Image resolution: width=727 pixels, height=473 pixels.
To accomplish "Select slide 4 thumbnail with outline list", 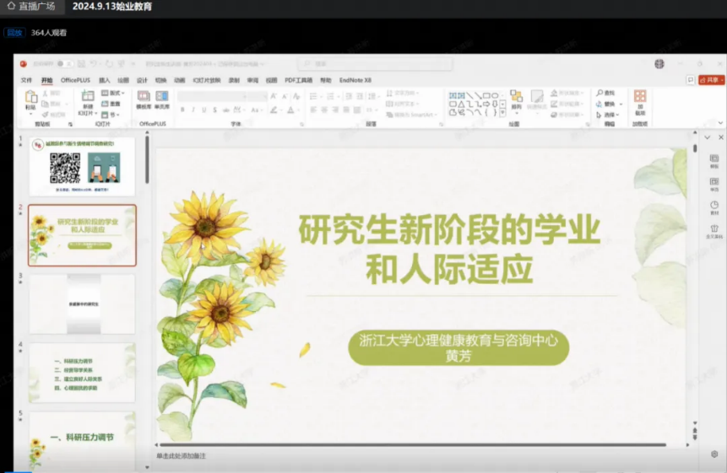I will tap(82, 372).
